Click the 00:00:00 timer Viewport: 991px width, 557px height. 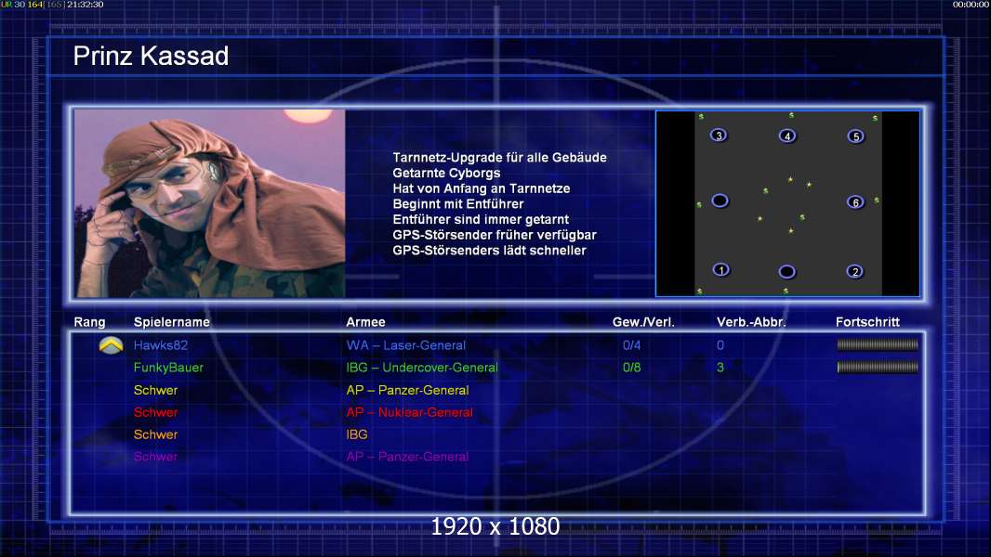coord(971,5)
